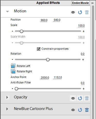This screenshot has height=119, width=96.
Task: Click the Rotation value 0.0
Action: click(83, 54)
